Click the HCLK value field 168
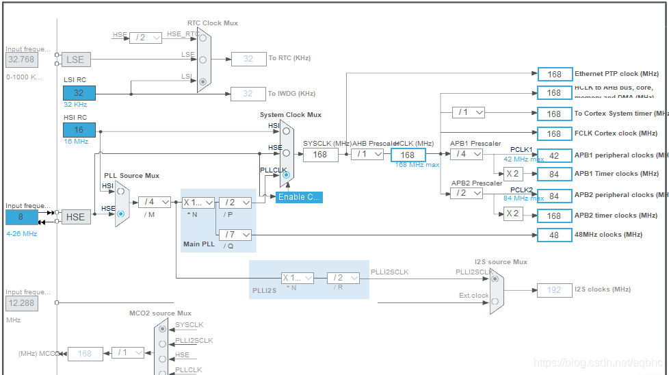This screenshot has width=669, height=375. pos(408,155)
